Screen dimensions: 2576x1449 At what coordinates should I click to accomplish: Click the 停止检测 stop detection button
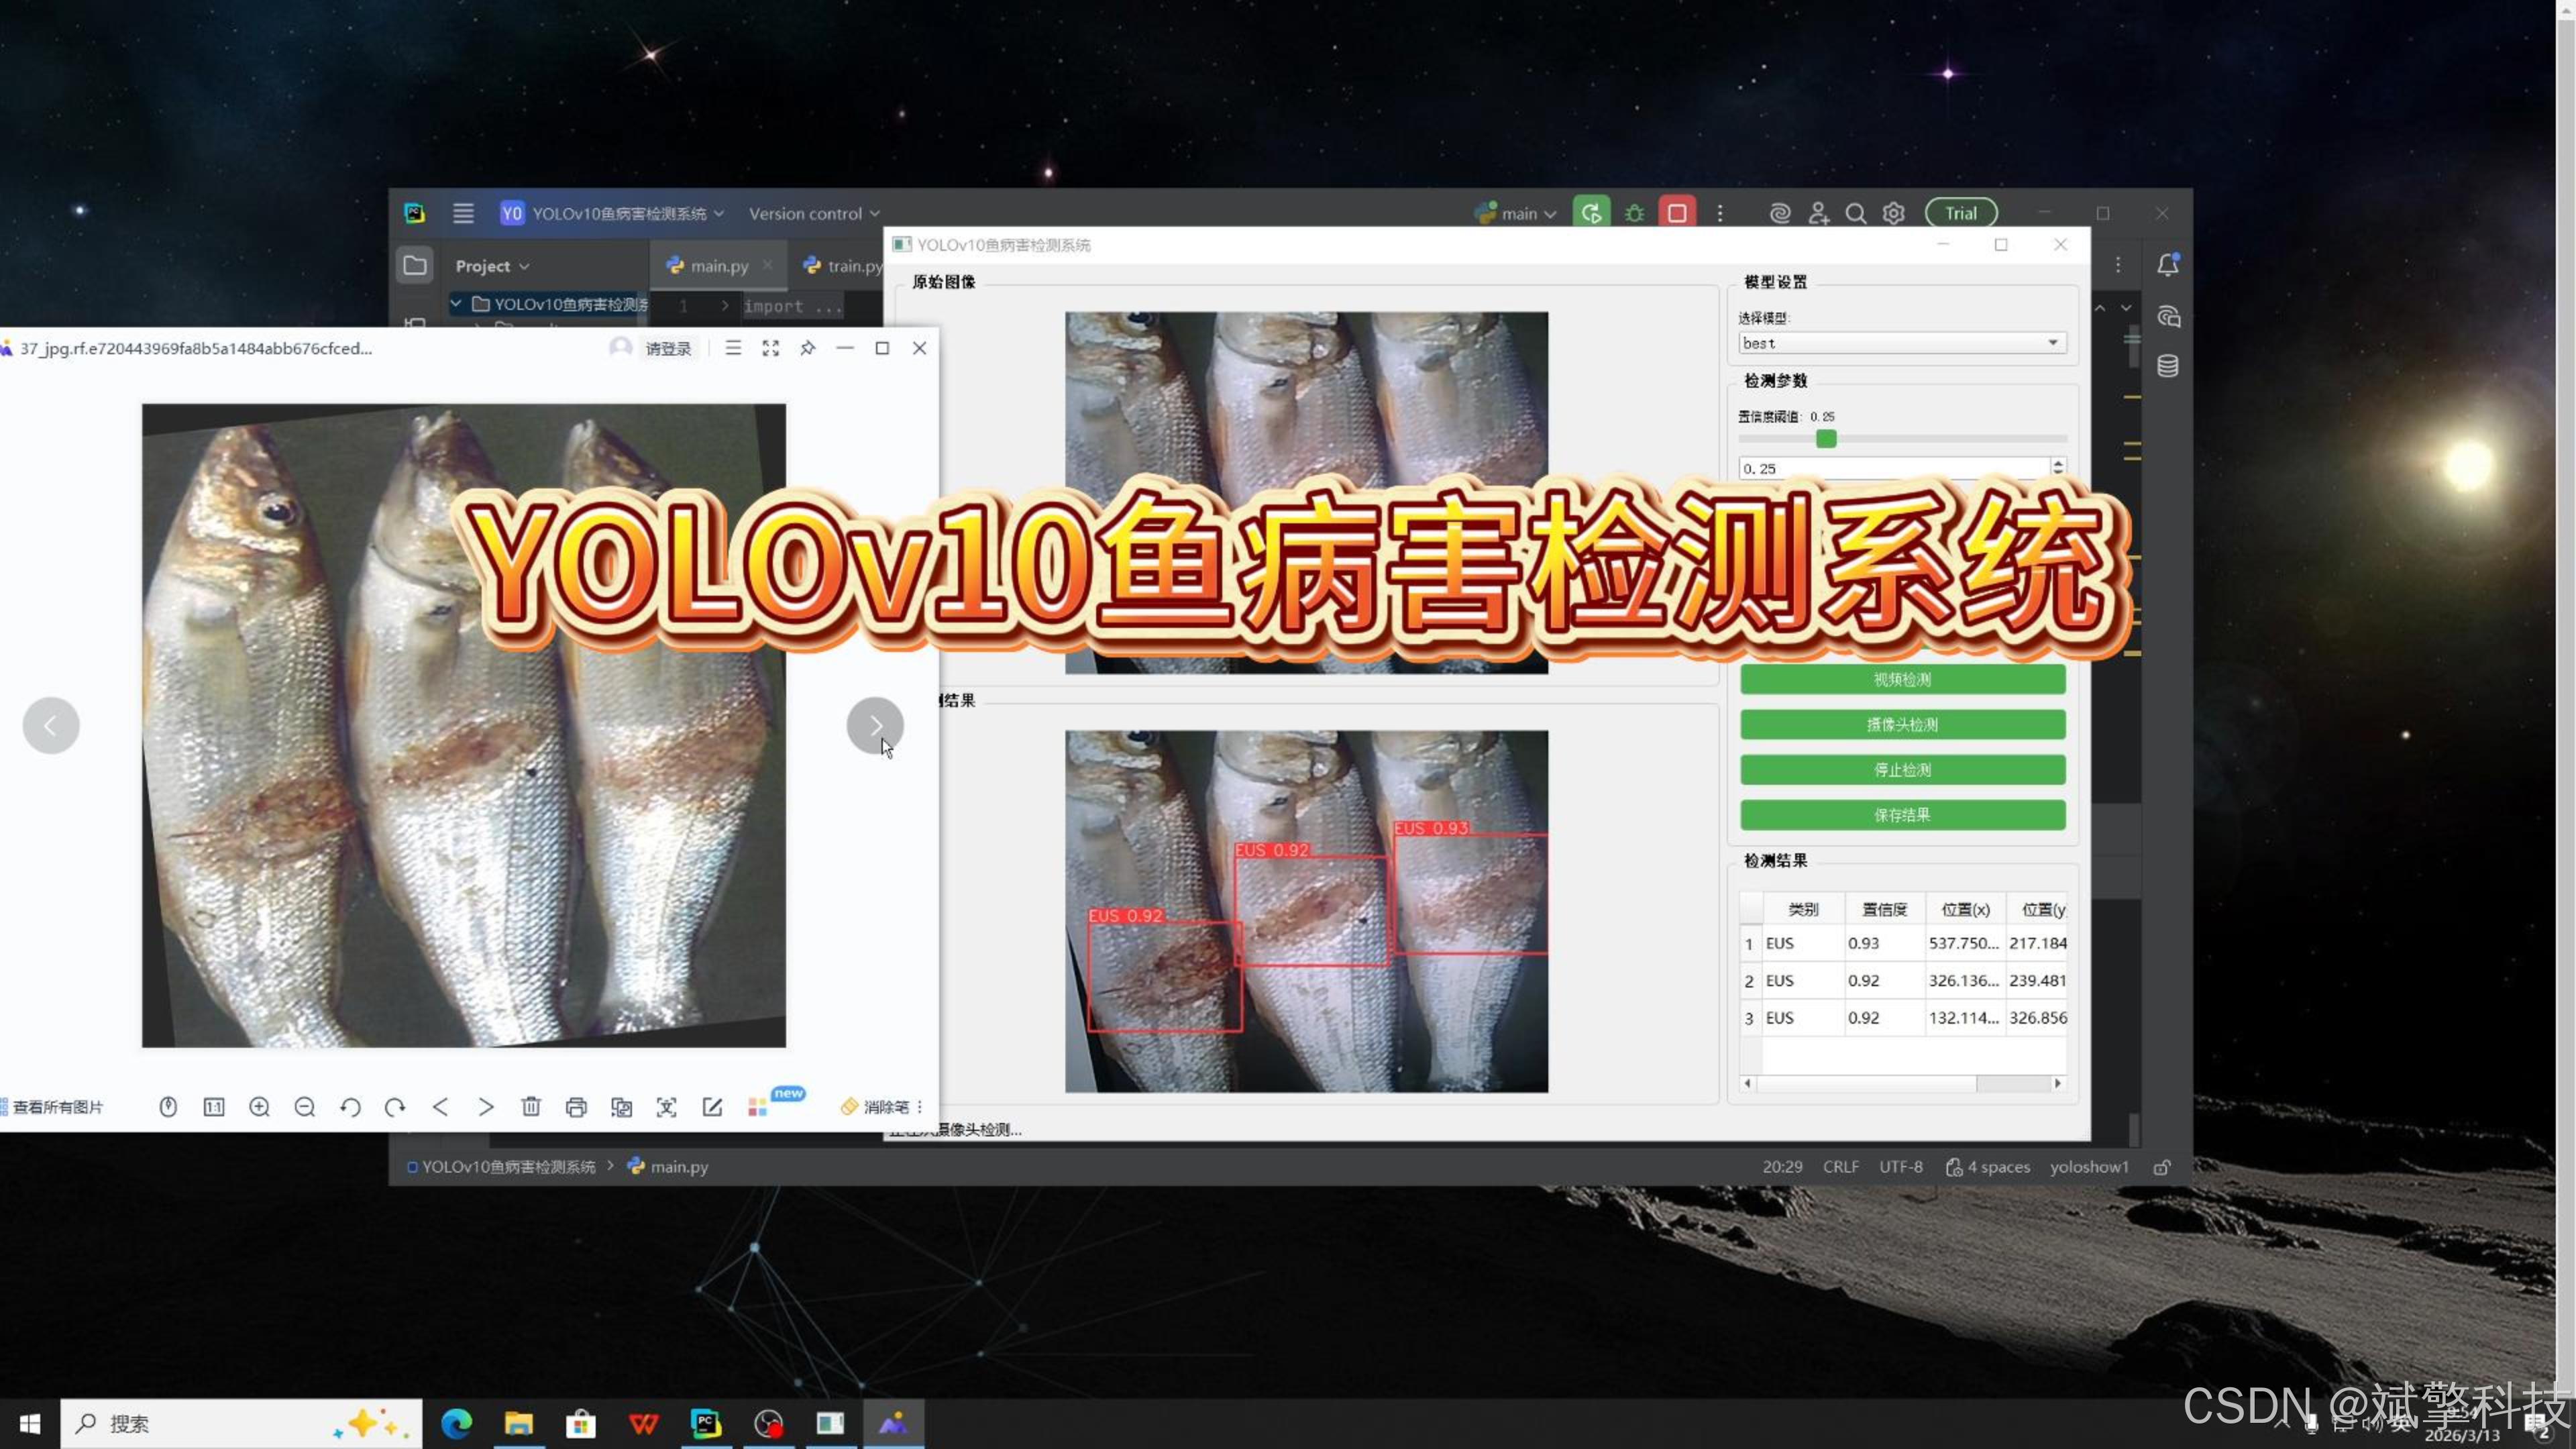(1901, 770)
